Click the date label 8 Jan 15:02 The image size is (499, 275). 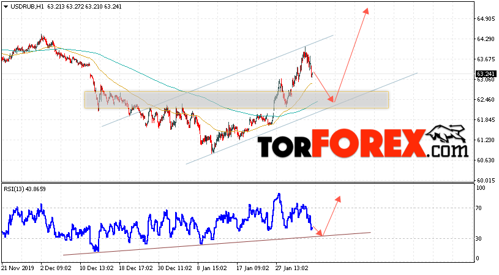coord(212,268)
